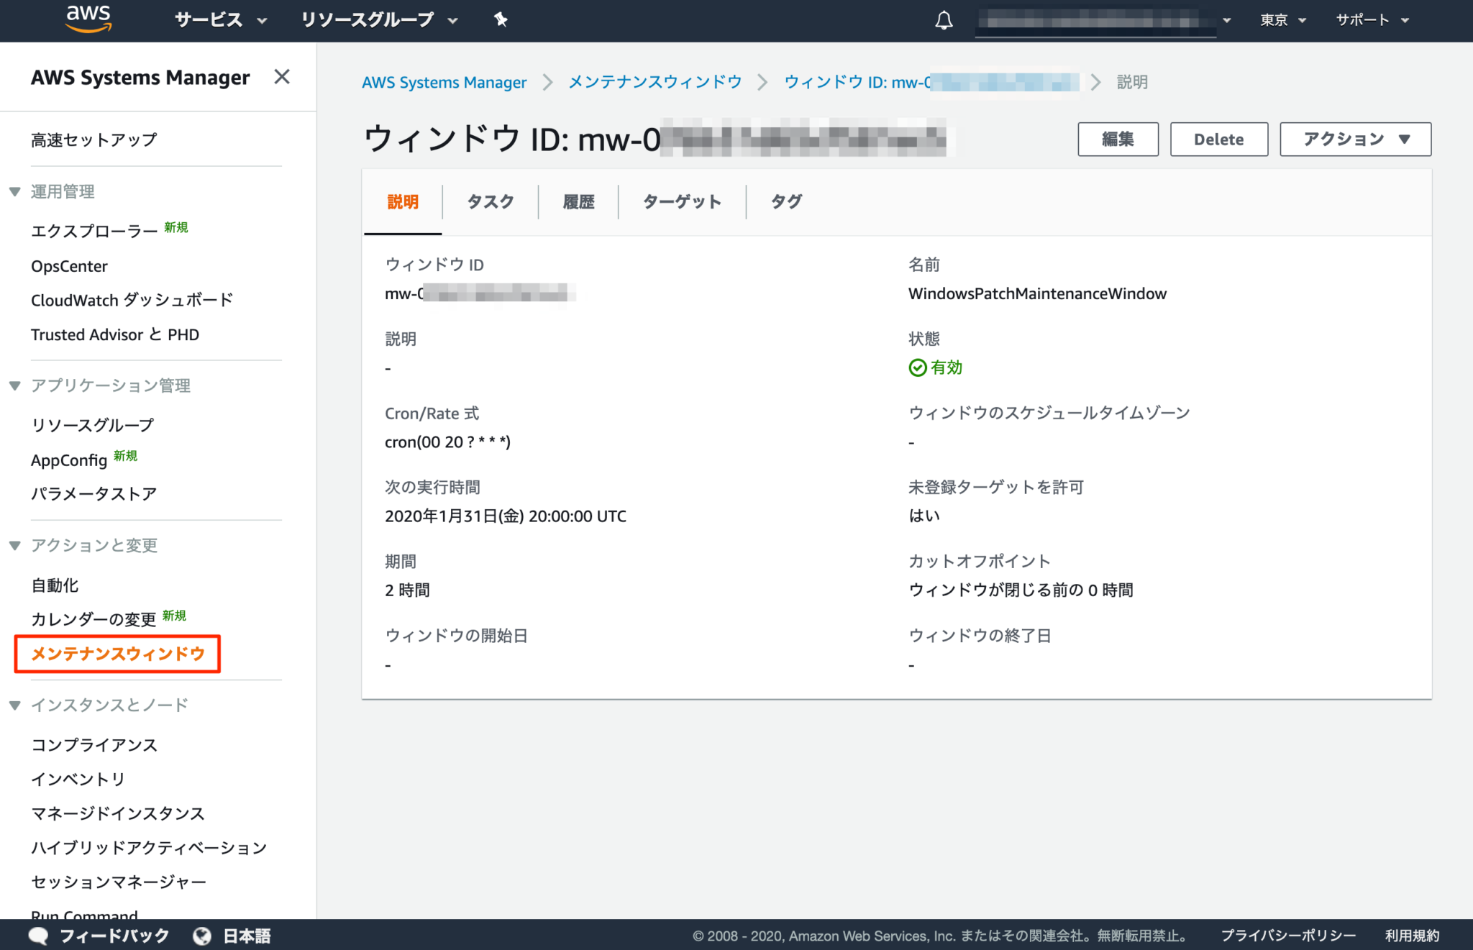Click the globe icon next to 日本語

pyautogui.click(x=201, y=934)
